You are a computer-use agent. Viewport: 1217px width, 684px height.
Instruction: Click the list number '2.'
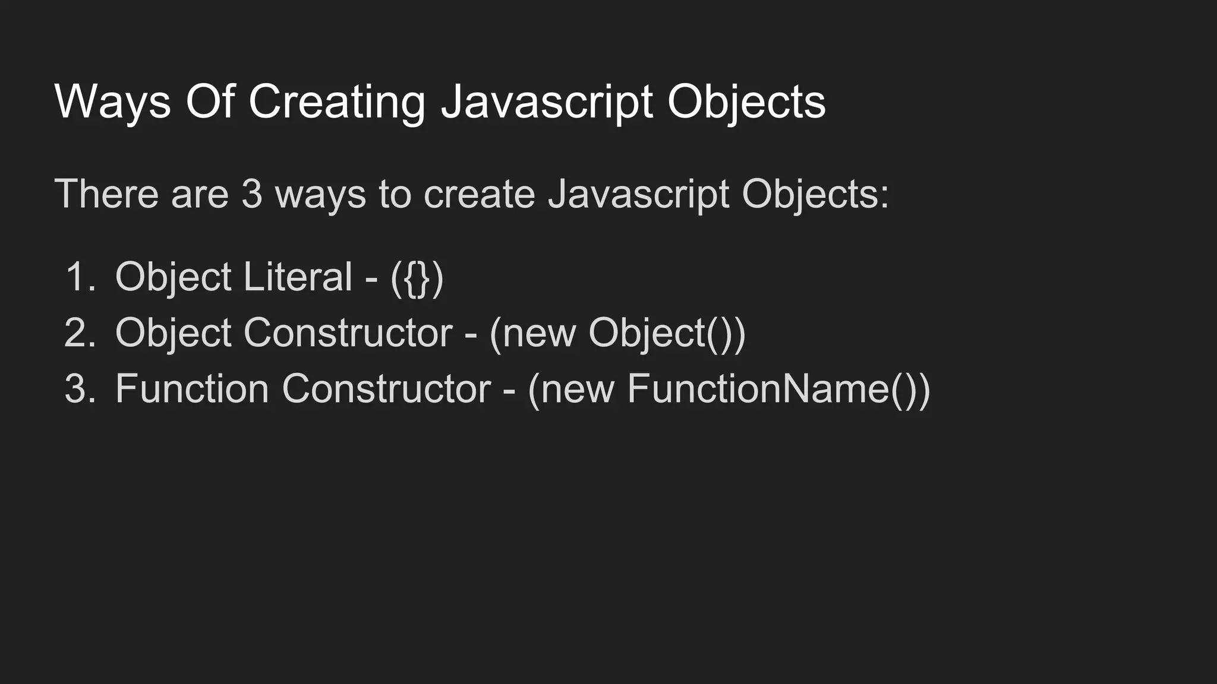pyautogui.click(x=80, y=332)
